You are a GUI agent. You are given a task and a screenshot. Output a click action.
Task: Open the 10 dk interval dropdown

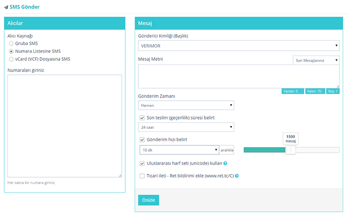pos(179,150)
